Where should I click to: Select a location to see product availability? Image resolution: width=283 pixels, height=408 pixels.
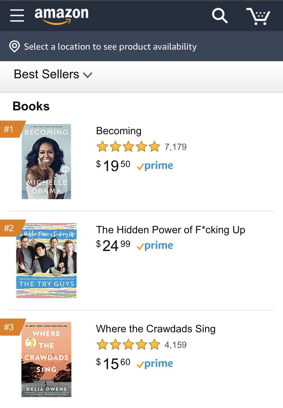110,47
